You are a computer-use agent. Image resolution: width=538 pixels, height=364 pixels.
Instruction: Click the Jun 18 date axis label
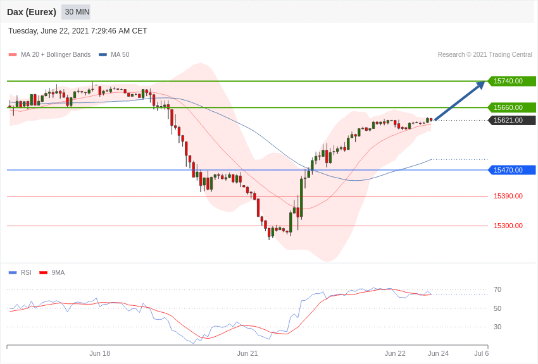(x=100, y=353)
